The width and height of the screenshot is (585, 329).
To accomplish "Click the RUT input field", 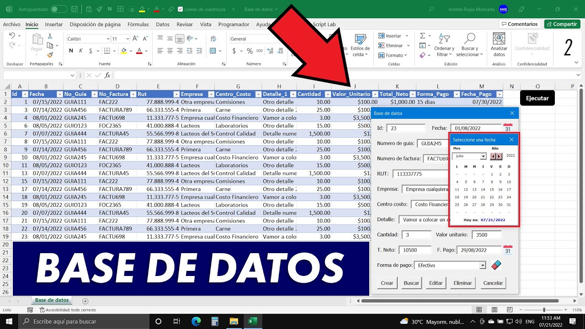I will 420,174.
